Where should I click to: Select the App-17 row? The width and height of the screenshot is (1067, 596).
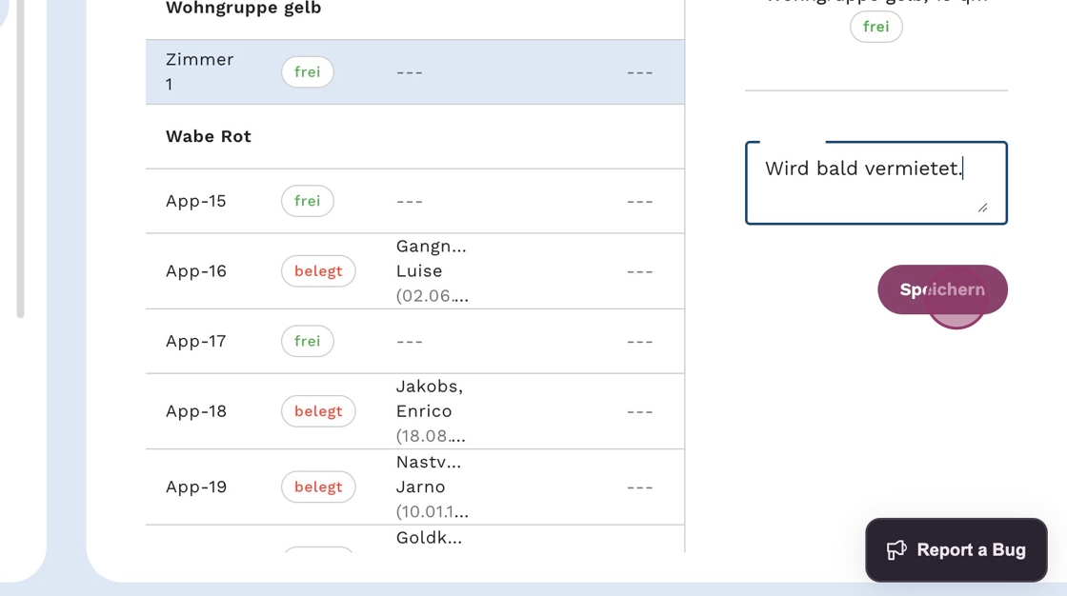pos(414,341)
